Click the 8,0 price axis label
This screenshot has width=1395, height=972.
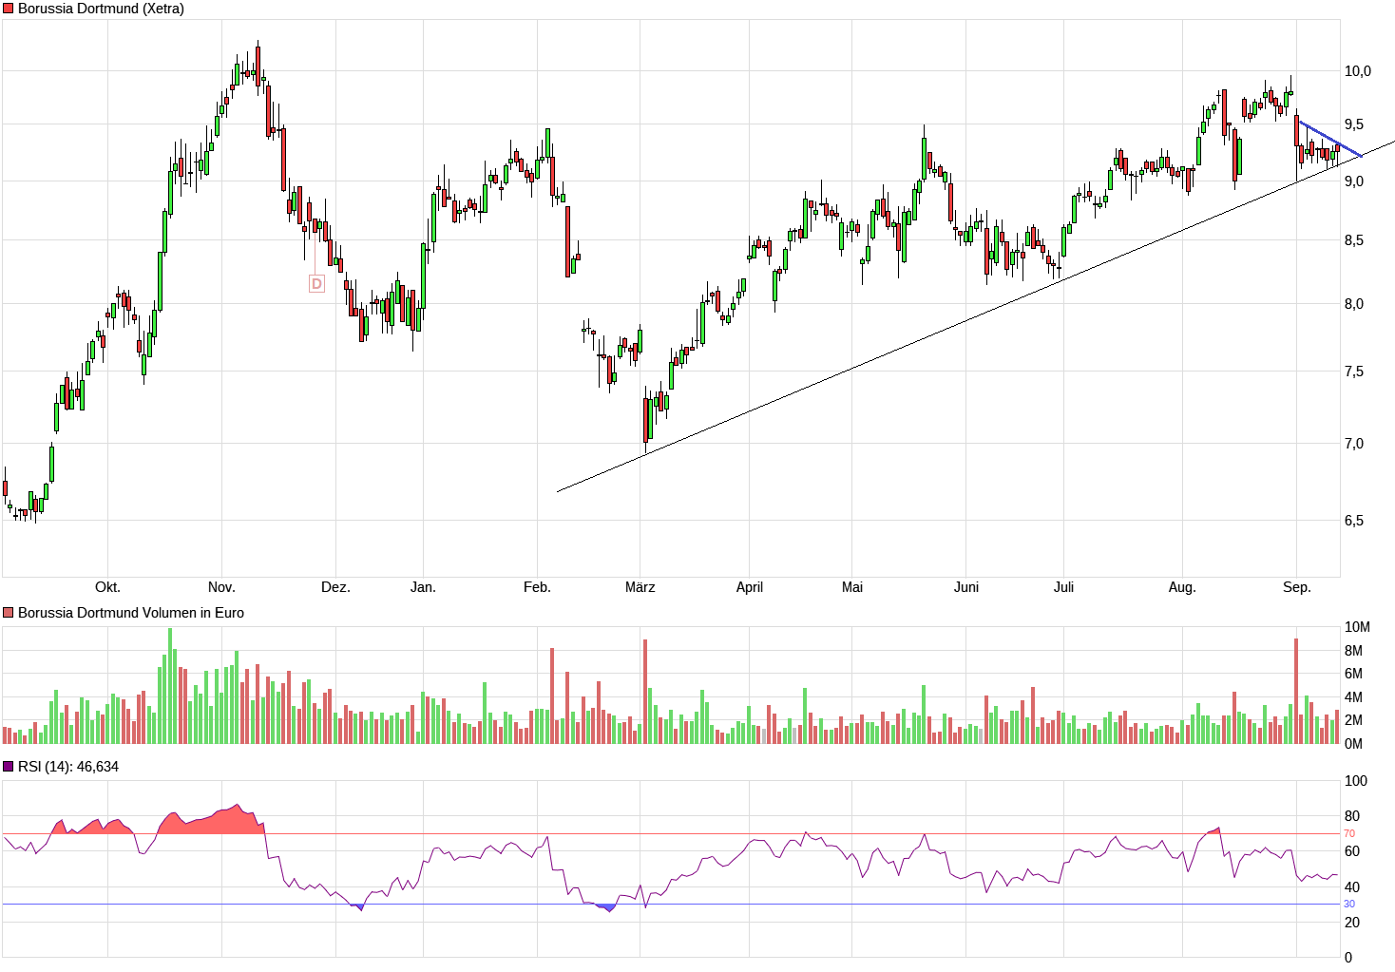tap(1354, 304)
